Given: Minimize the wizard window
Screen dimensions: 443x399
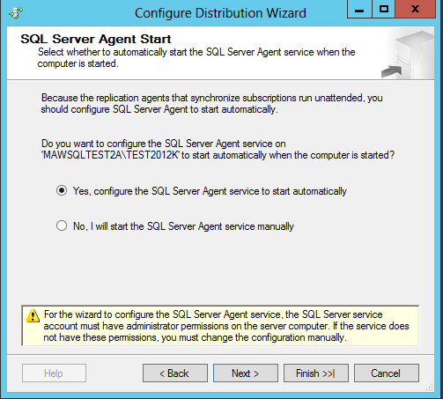Looking at the screenshot, I should [359, 9].
